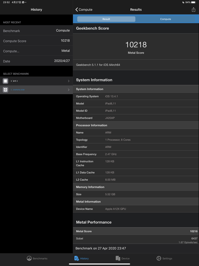Click the L1 Data Cache value 128 KB
The image size is (199, 266).
110,173
